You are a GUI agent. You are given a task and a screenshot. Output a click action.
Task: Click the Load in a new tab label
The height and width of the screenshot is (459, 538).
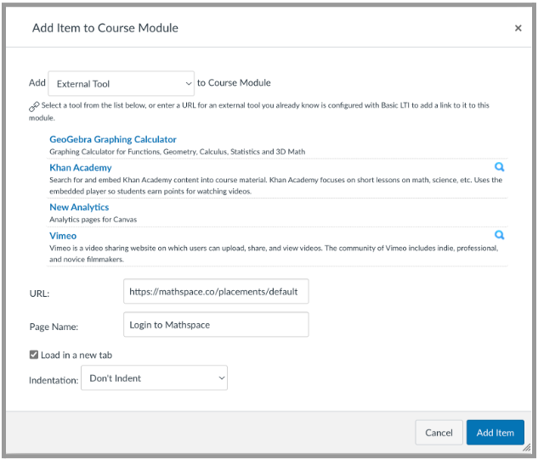(x=76, y=355)
